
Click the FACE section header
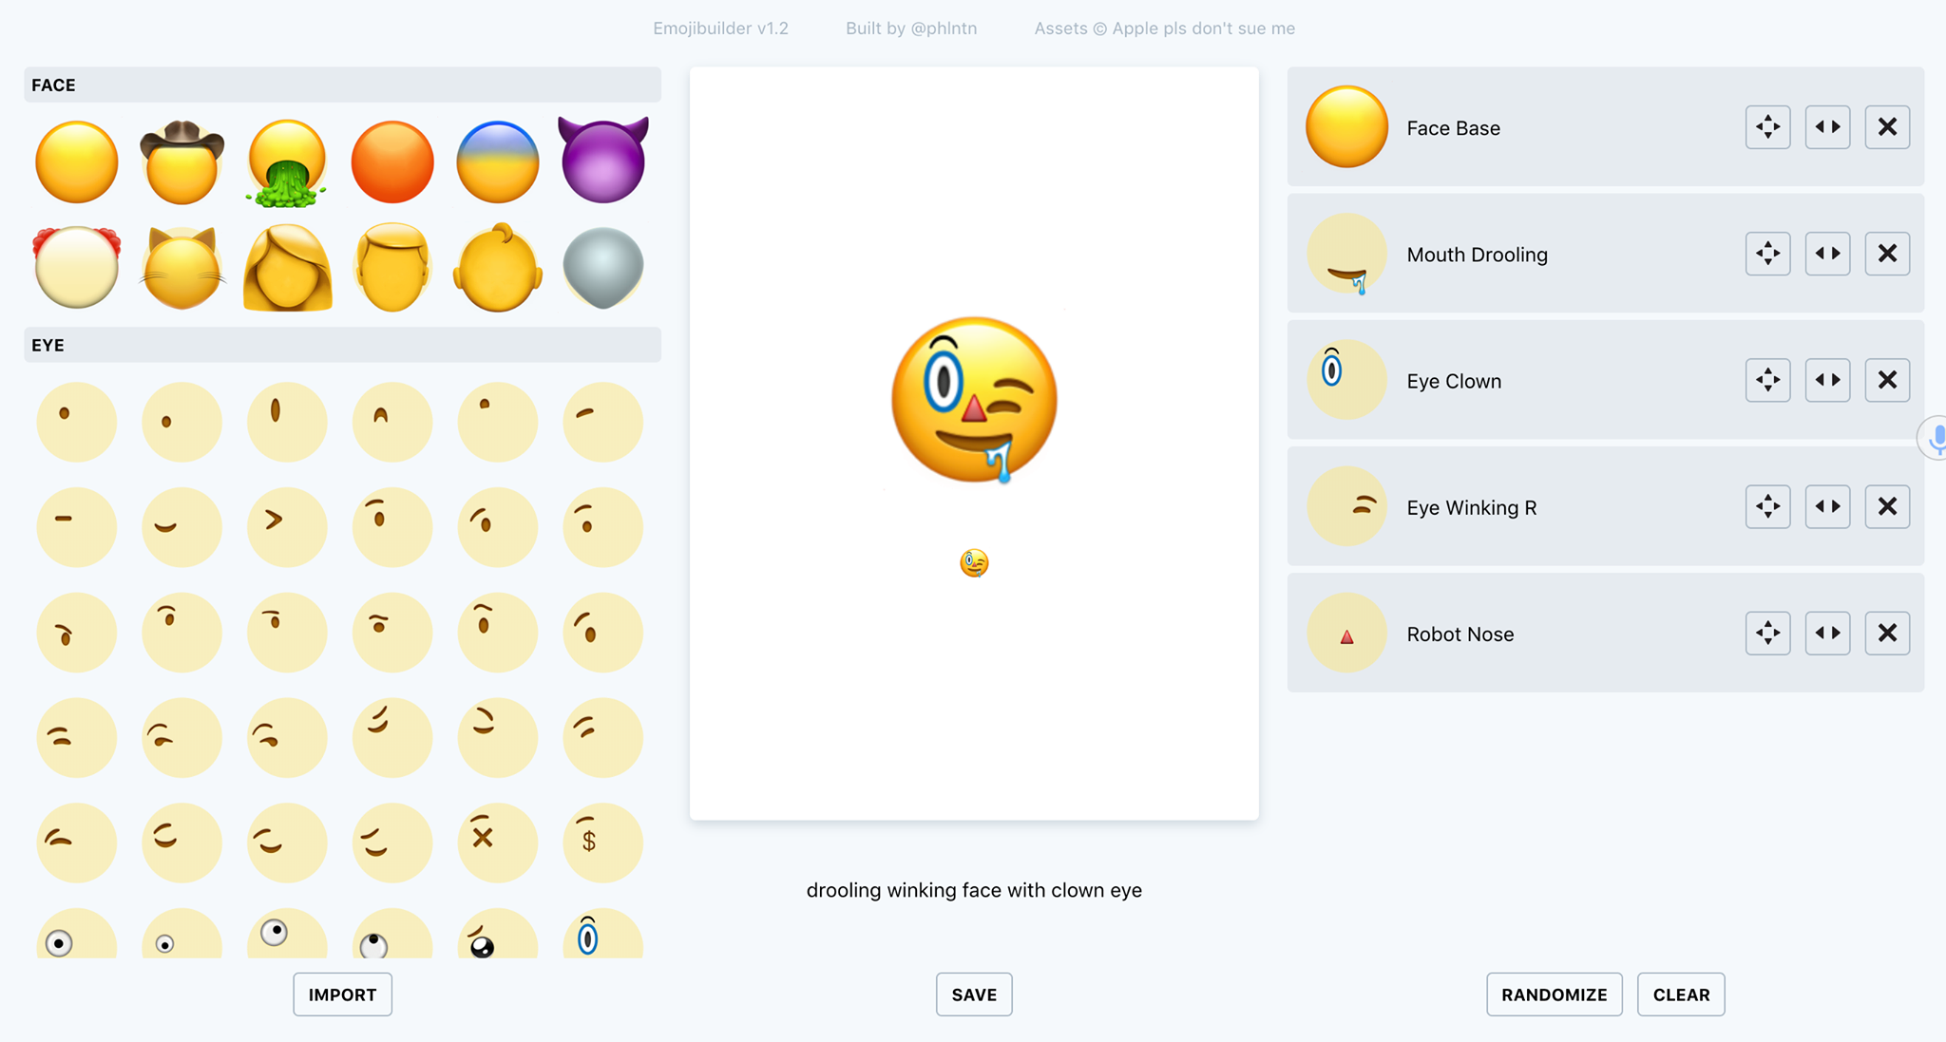tap(342, 85)
